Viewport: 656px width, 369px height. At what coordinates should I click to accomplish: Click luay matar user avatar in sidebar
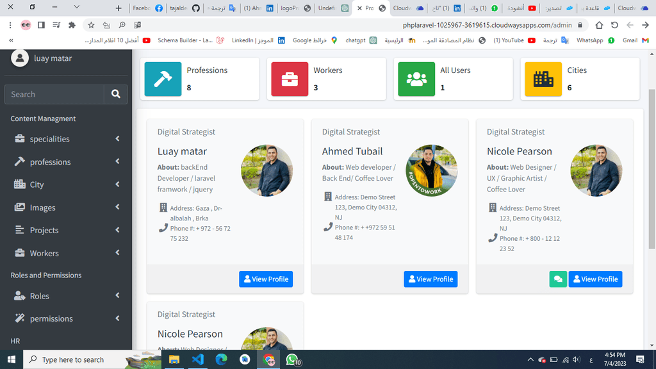[x=20, y=58]
